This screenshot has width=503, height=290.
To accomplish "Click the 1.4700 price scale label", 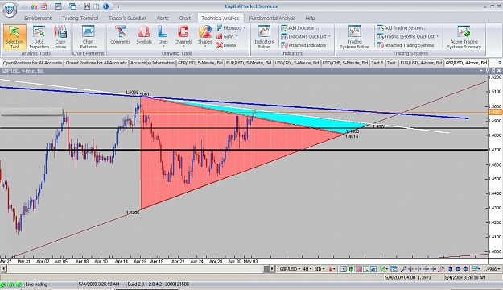I will [x=496, y=150].
